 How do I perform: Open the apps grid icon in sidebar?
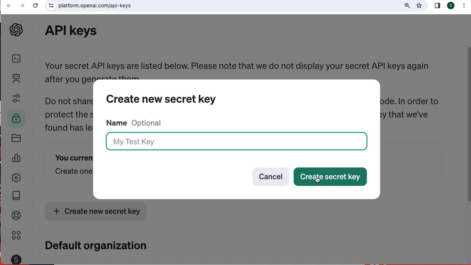coord(16,235)
